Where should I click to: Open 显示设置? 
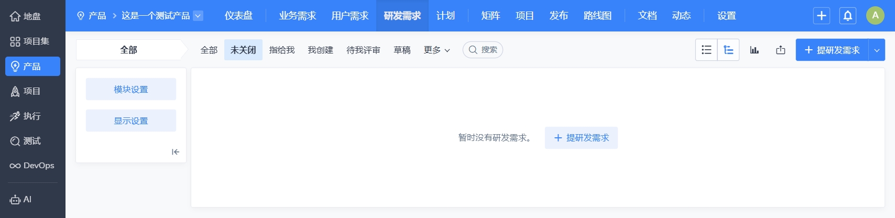pyautogui.click(x=131, y=121)
